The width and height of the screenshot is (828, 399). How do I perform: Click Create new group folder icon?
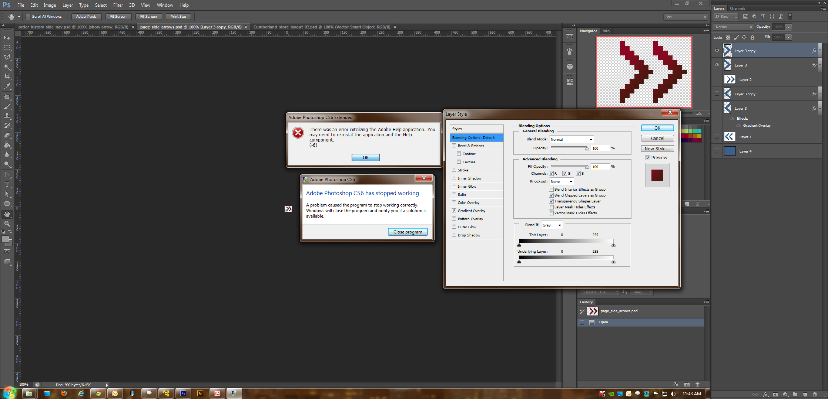(795, 395)
